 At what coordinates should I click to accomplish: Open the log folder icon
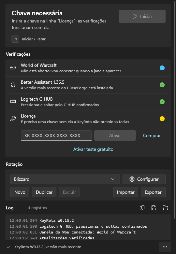[166, 208]
